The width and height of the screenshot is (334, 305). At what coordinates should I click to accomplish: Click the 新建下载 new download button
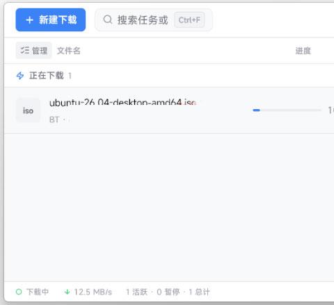tap(51, 19)
